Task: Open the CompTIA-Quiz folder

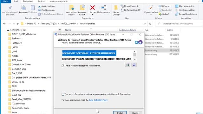Action: (19, 69)
